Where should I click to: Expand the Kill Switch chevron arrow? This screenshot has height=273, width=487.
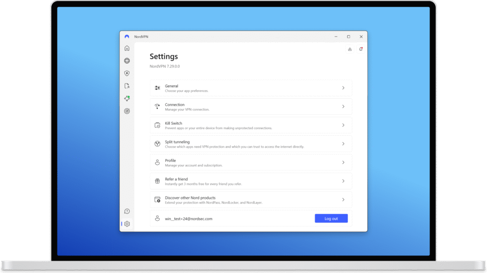343,125
